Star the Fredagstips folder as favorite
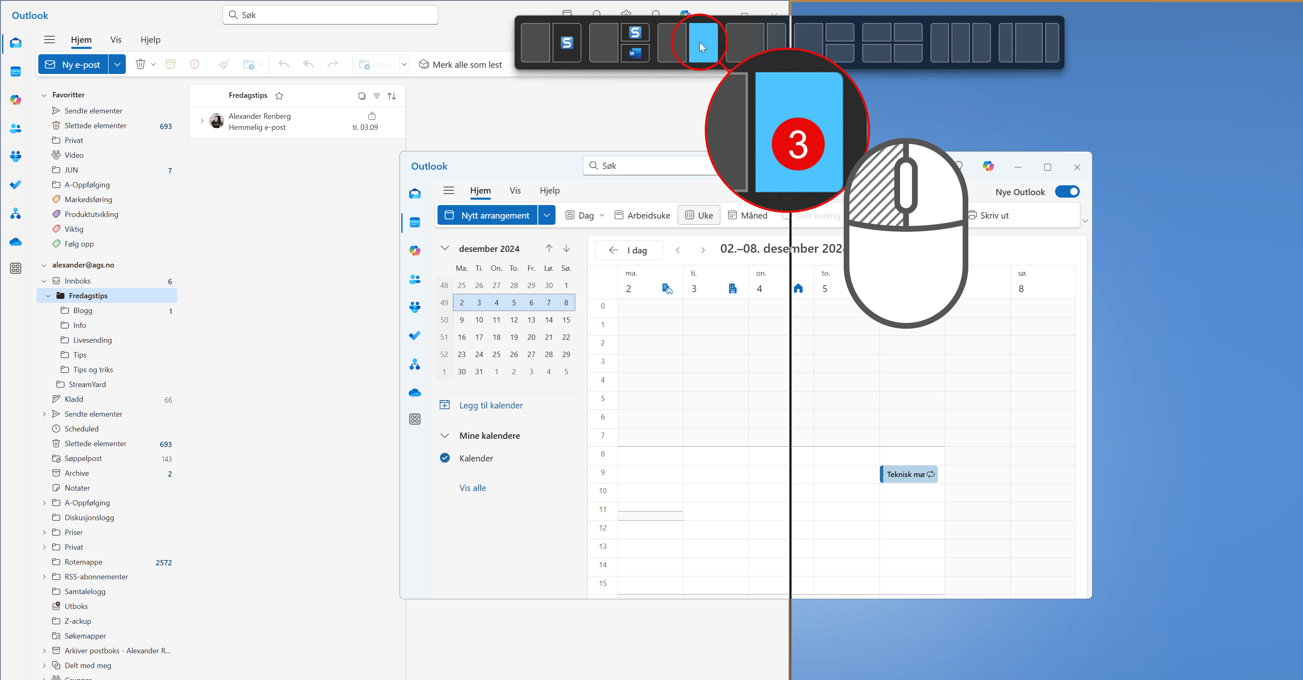 point(279,96)
